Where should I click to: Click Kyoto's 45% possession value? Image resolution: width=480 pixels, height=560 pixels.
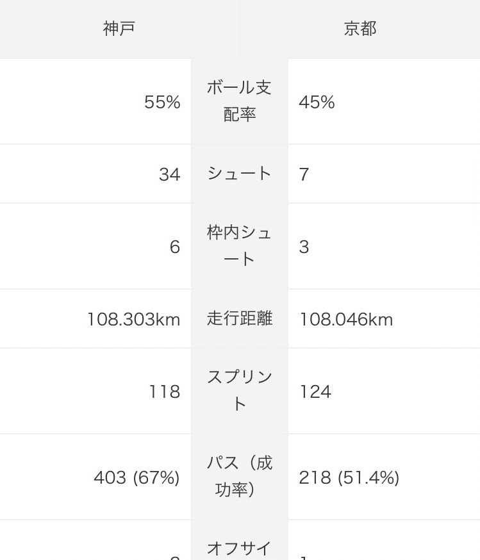[x=317, y=103]
